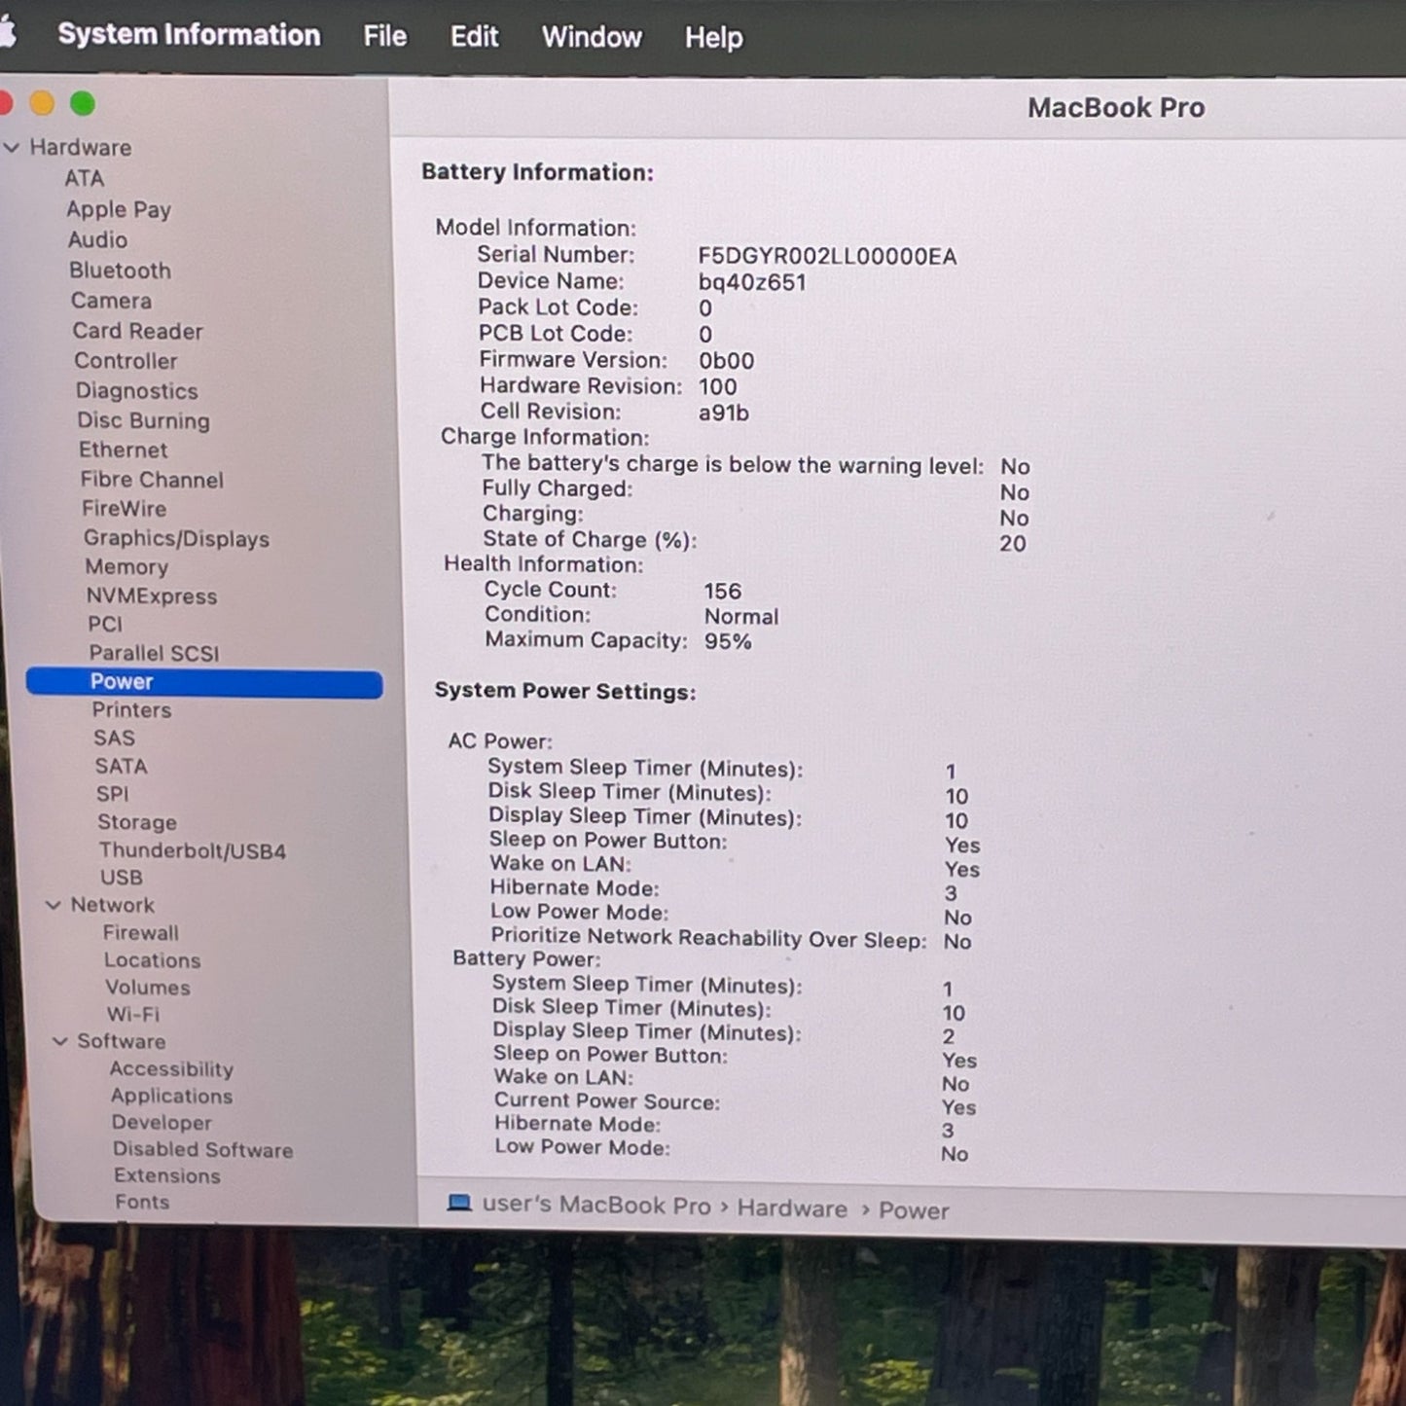Click Power in the bottom path bar
Screen dimensions: 1406x1406
(913, 1210)
